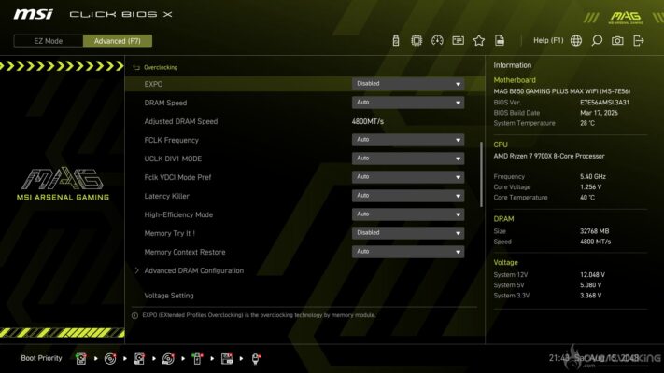The image size is (664, 373).
Task: Click the BIOS Ver. value E7E56AMSI.3A31
Action: coord(605,103)
